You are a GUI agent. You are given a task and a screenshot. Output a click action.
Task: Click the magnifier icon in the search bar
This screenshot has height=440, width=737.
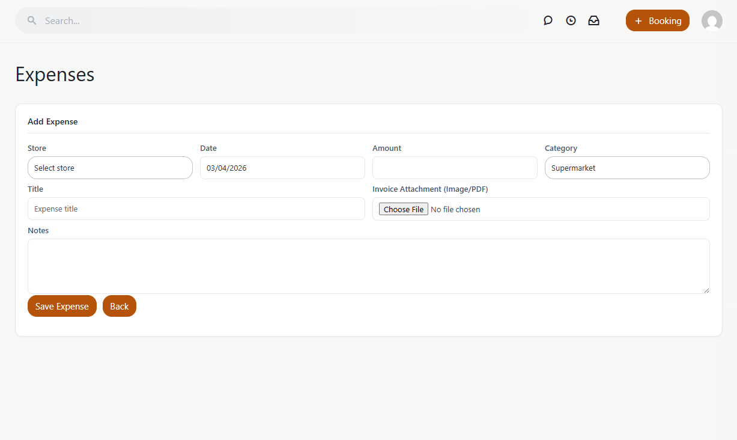click(x=32, y=20)
